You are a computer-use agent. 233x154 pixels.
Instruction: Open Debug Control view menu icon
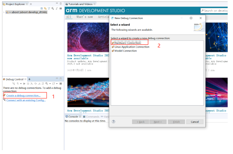click(61, 84)
